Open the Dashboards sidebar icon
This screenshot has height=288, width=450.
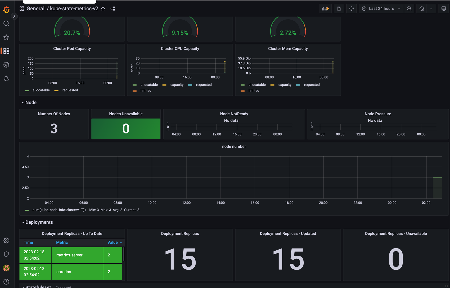pyautogui.click(x=6, y=51)
